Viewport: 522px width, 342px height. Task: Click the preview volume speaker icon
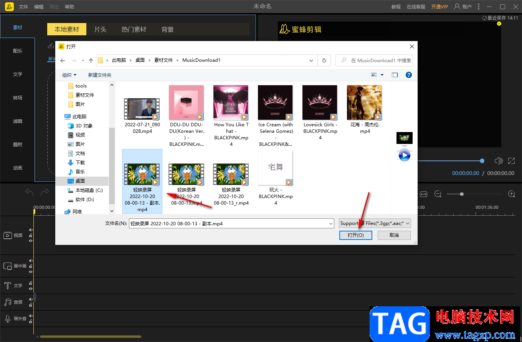[x=499, y=161]
